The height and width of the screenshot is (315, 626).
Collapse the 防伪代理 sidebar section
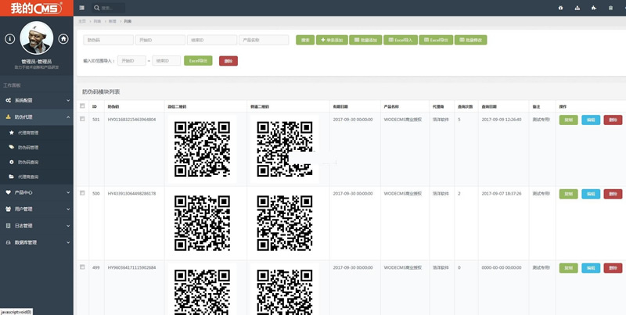pyautogui.click(x=36, y=116)
